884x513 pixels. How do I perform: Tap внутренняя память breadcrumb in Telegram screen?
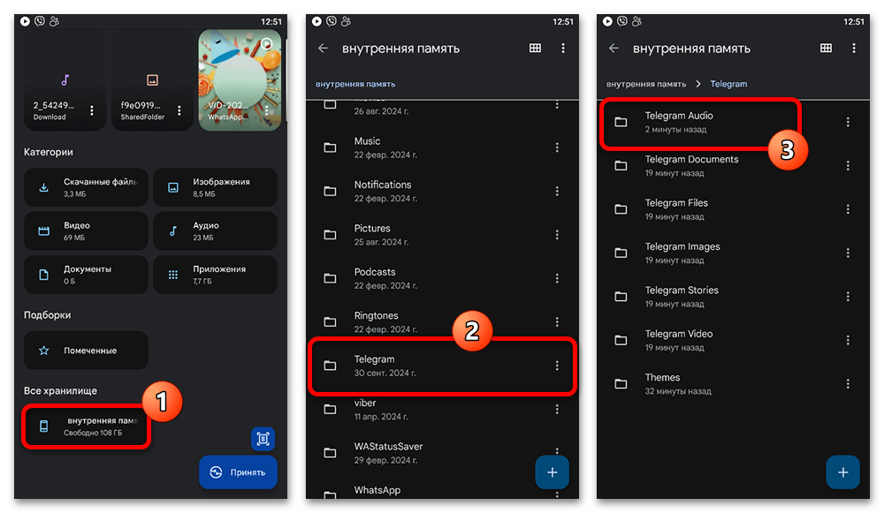click(646, 84)
